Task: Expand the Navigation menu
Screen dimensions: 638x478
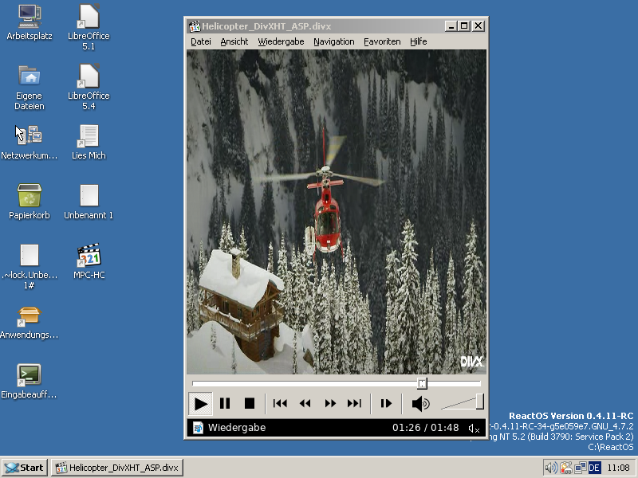Action: [x=333, y=41]
